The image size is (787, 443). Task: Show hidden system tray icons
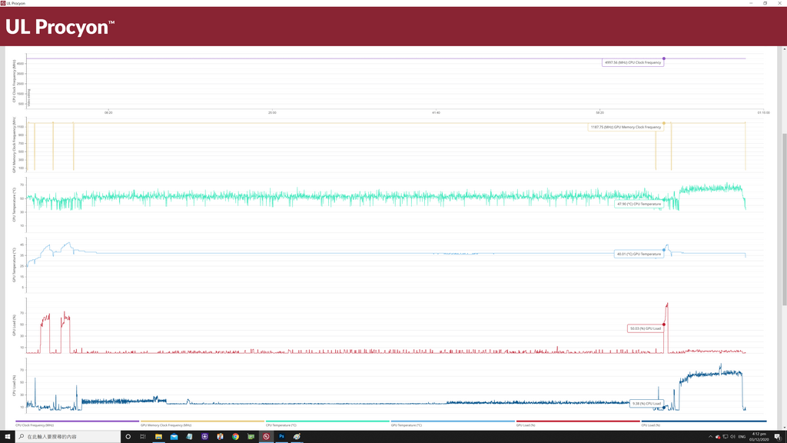[710, 437]
